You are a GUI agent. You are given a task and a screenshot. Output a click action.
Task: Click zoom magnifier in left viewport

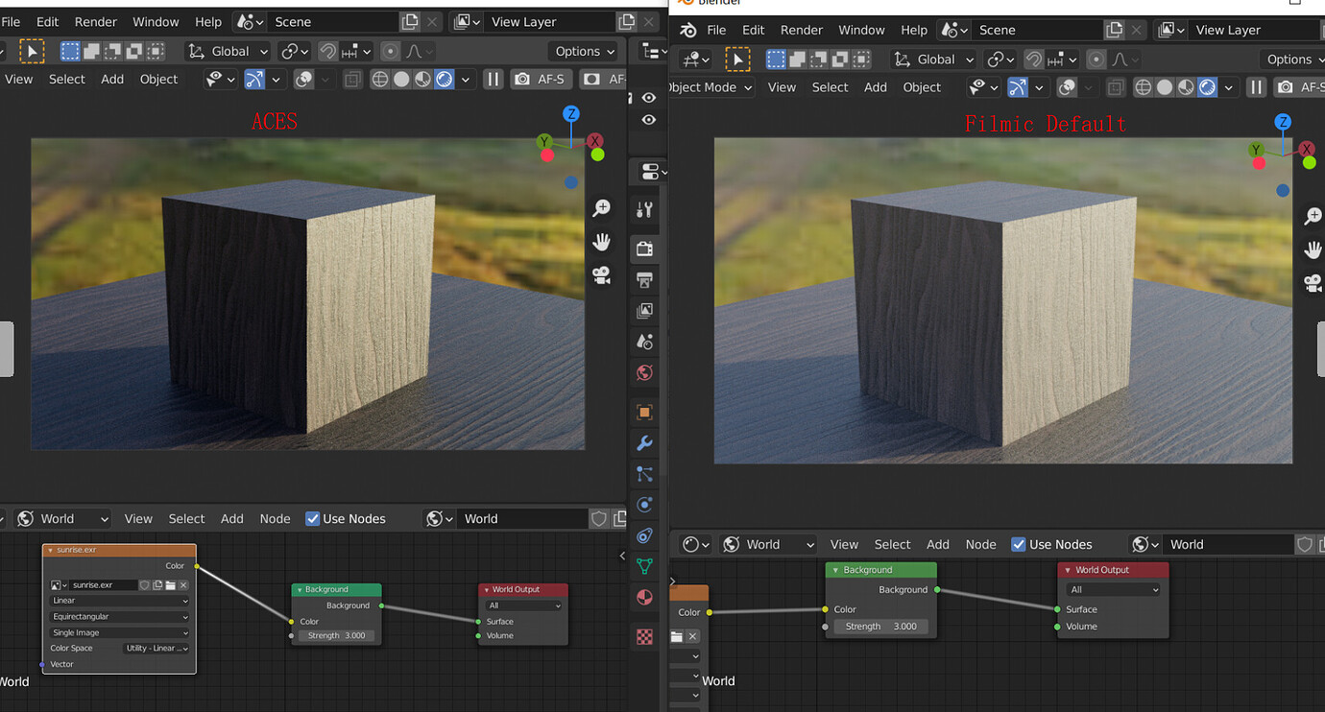(x=602, y=208)
